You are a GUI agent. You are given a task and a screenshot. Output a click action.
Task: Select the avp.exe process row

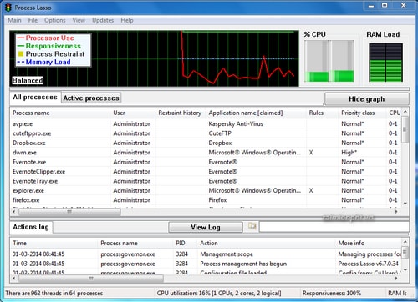pos(206,123)
